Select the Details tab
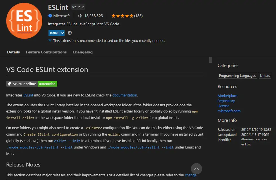 (14, 52)
